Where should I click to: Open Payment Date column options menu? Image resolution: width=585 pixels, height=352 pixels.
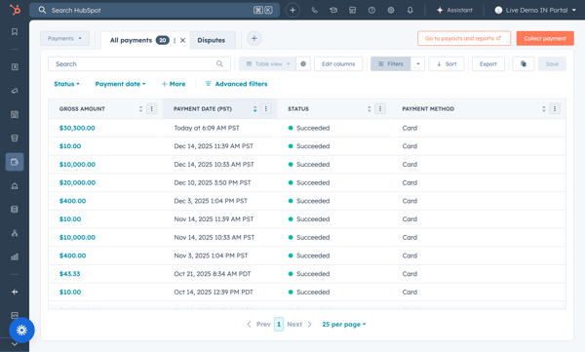point(265,108)
